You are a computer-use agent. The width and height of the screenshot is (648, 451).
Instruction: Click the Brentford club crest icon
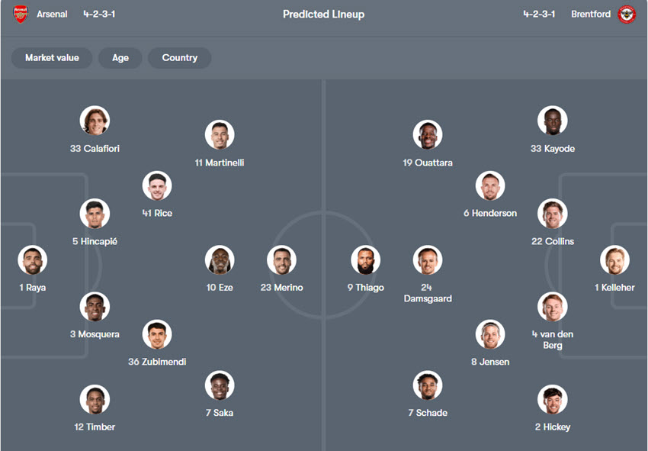[627, 14]
